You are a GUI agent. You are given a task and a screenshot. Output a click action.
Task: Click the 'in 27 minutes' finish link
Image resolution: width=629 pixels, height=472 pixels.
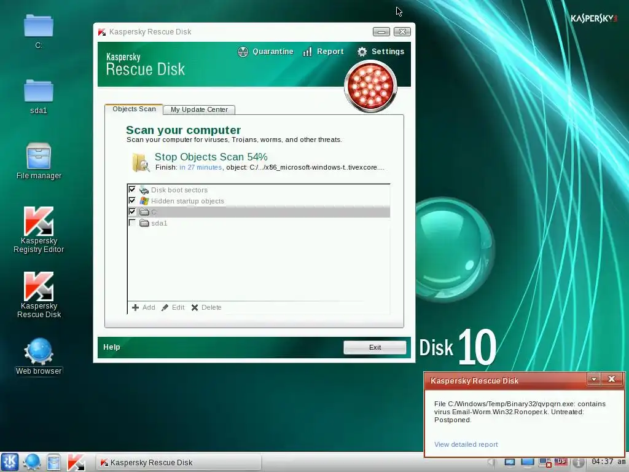point(201,167)
